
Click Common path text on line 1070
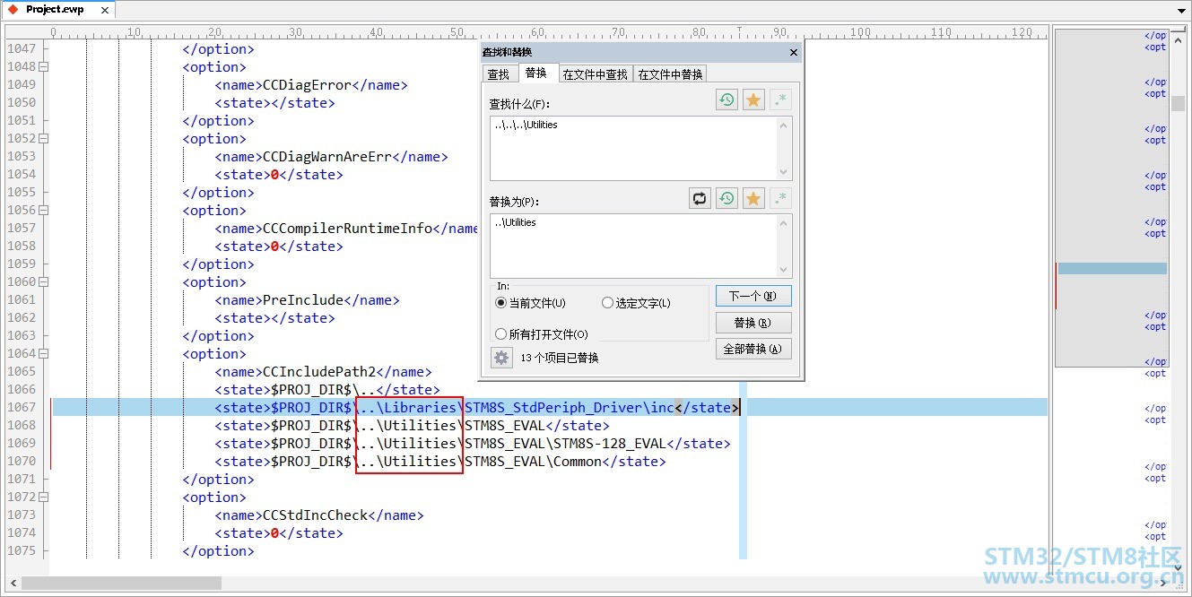coord(577,462)
